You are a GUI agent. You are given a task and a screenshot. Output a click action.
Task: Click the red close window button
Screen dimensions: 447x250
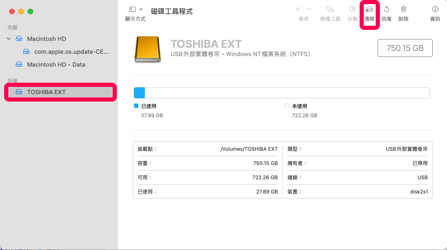coord(12,11)
